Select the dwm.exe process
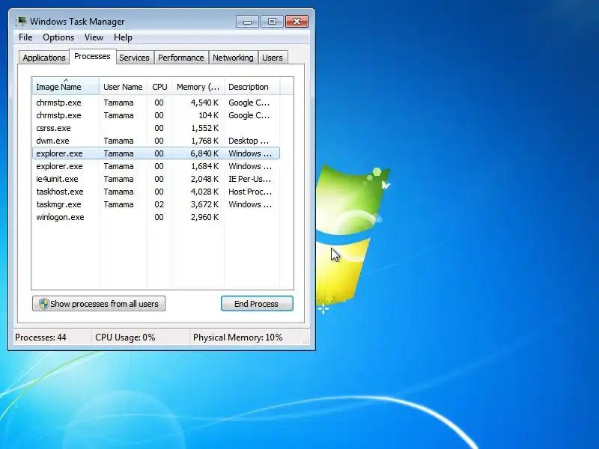The image size is (599, 449). pyautogui.click(x=156, y=141)
